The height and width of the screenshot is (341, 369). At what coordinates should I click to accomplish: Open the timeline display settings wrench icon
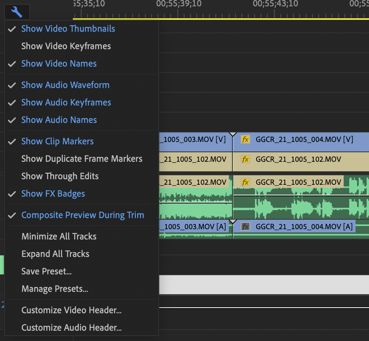[x=16, y=11]
